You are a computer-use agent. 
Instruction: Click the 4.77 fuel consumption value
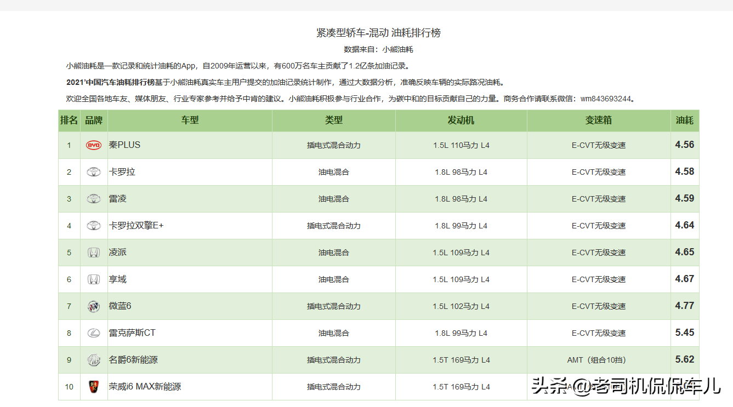685,306
